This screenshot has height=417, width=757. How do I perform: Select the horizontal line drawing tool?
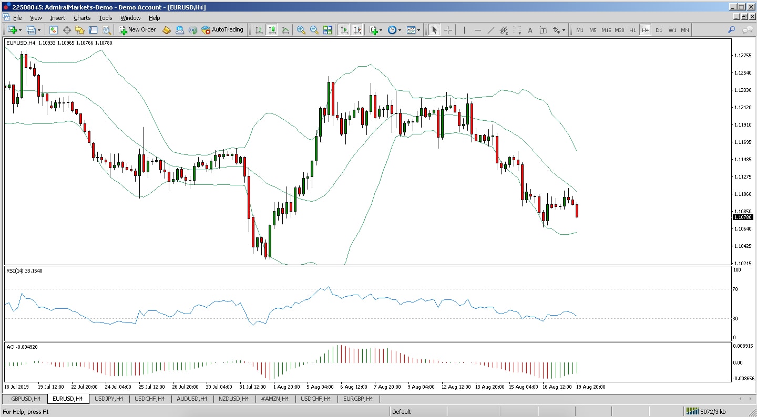tap(477, 30)
